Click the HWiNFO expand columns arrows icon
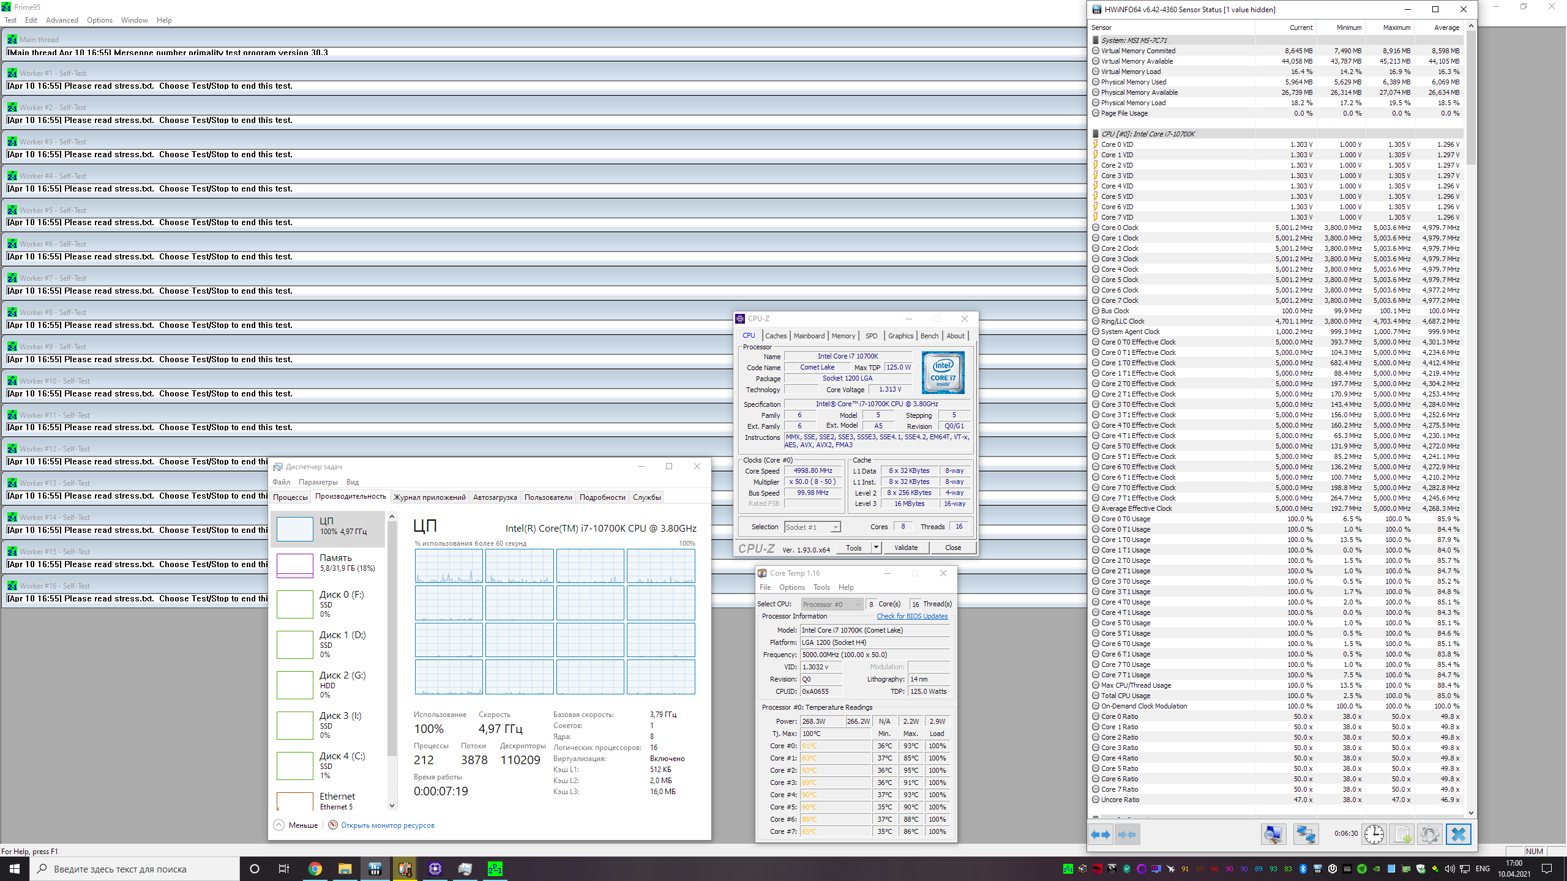 [x=1101, y=835]
